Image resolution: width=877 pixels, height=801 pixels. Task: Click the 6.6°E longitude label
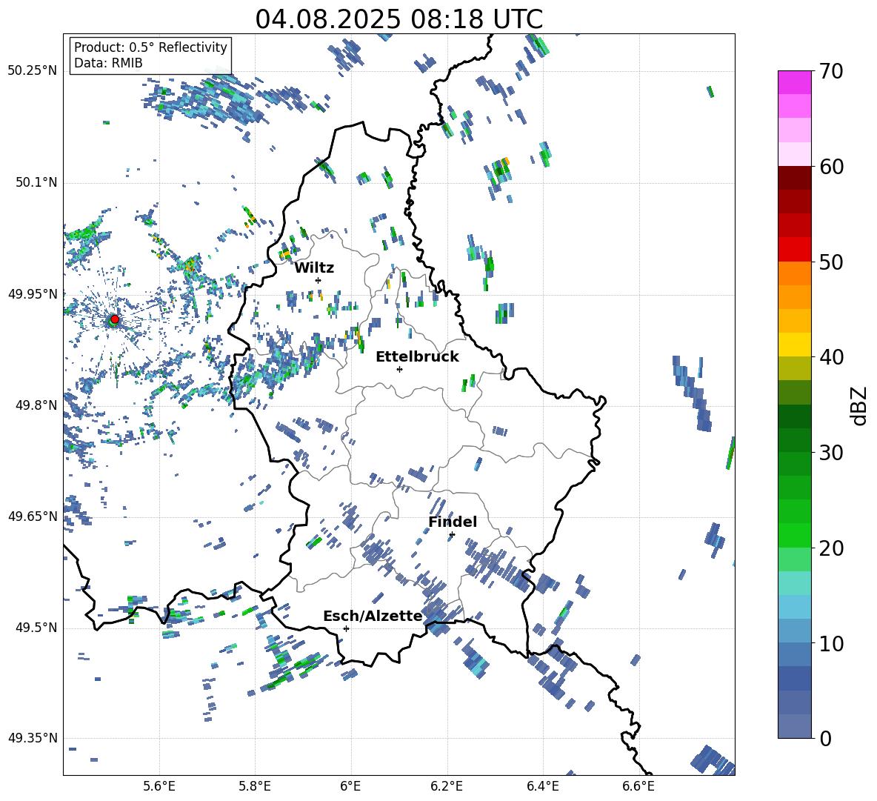(x=638, y=786)
